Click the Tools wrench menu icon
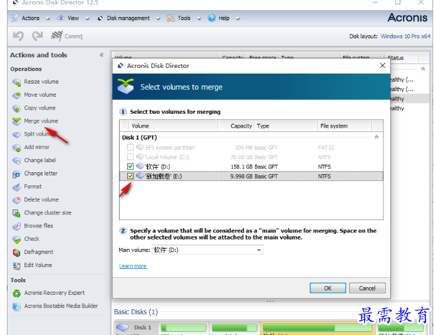The image size is (435, 335). [171, 18]
